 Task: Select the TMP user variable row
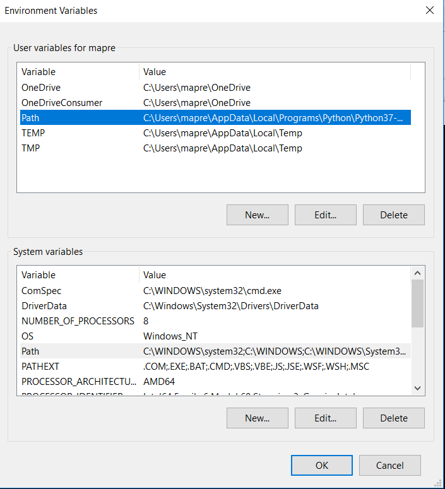pos(215,148)
